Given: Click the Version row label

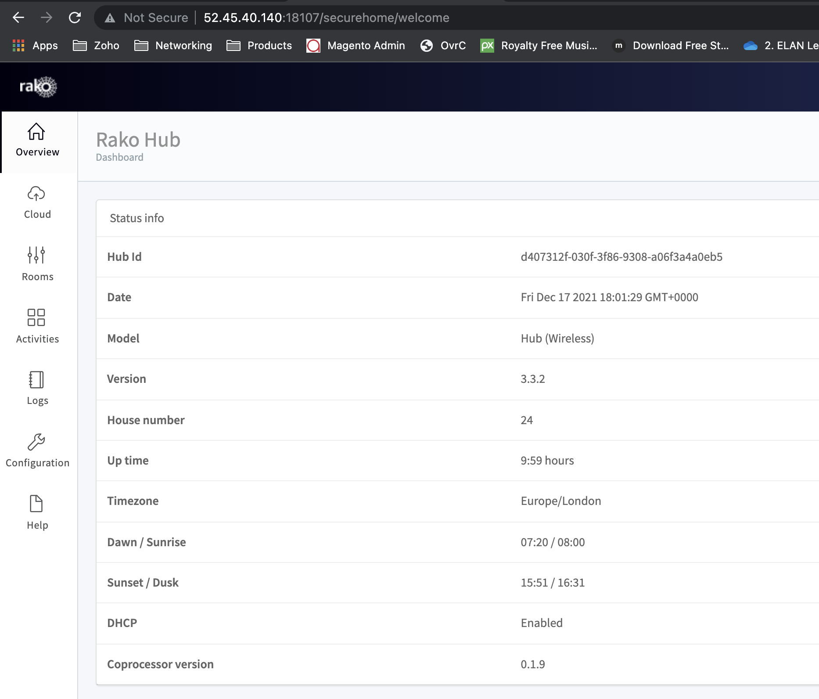Looking at the screenshot, I should pos(127,379).
